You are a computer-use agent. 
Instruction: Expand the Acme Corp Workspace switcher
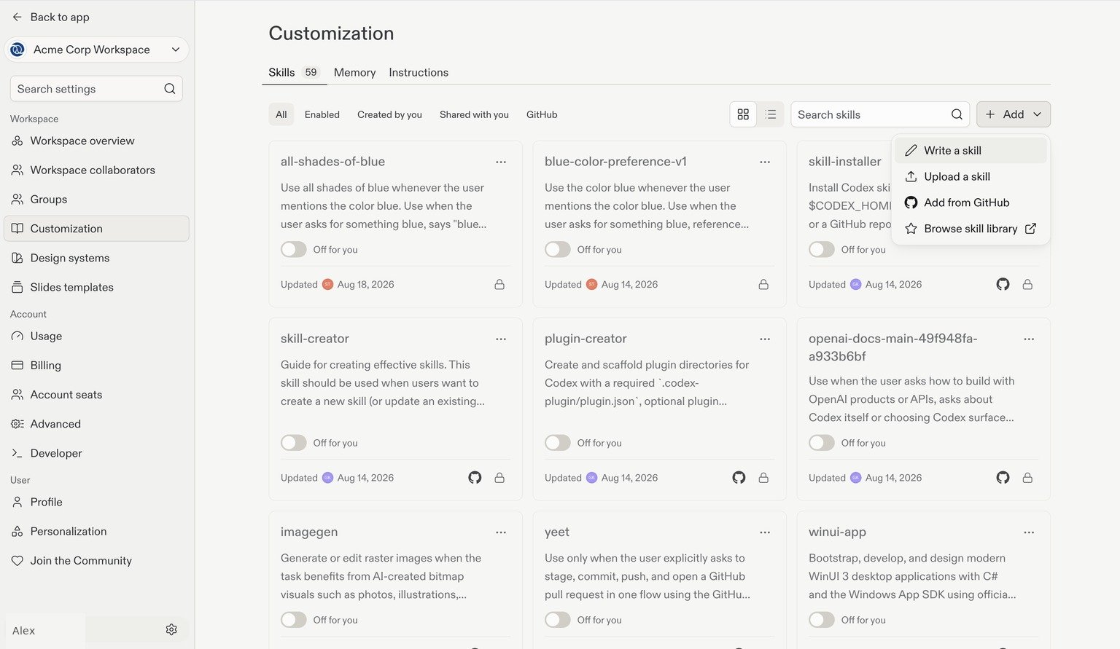(x=96, y=50)
